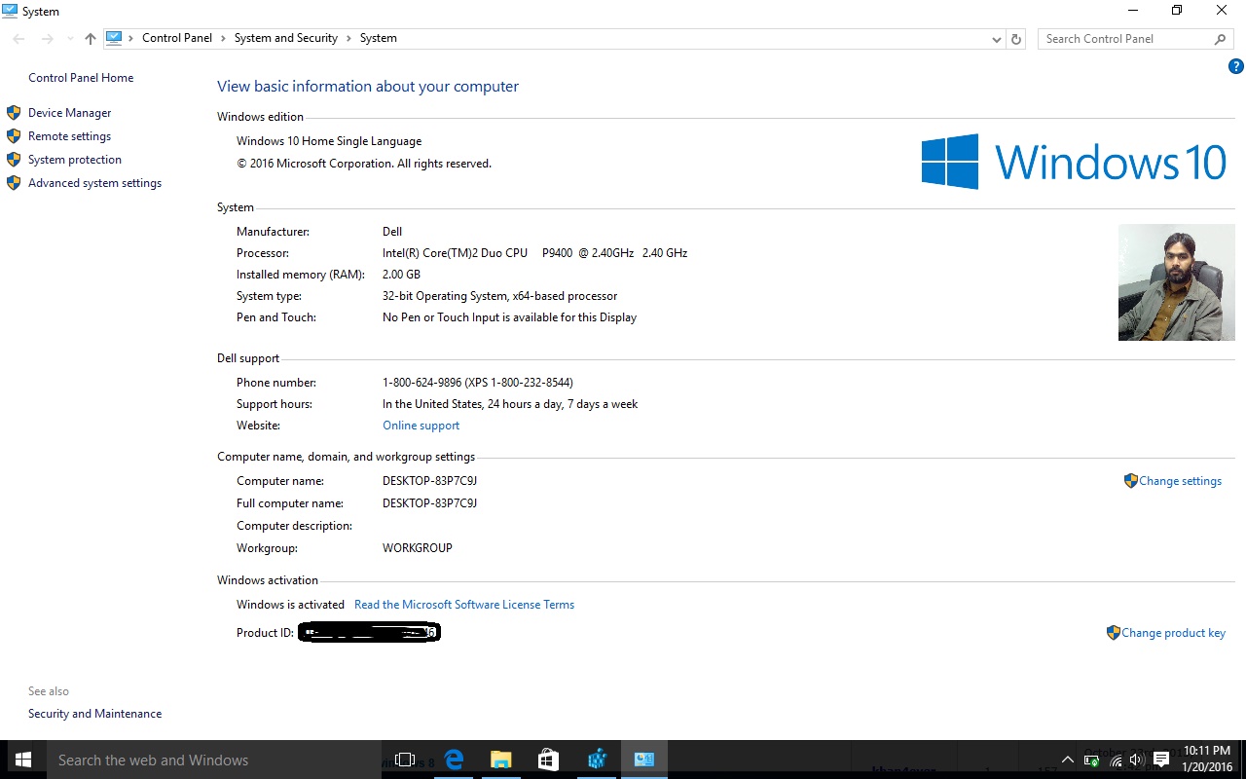Click Change product key link

[x=1173, y=633]
